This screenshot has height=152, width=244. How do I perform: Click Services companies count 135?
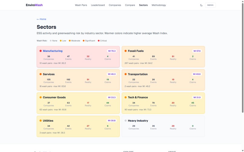coord(49,79)
